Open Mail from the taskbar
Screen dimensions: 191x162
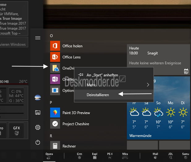pyautogui.click(x=155, y=156)
